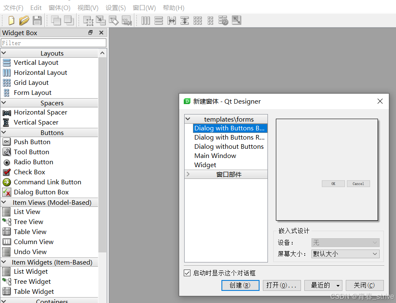This screenshot has width=396, height=303.
Task: Collapse the templates\forms tree group
Action: [188, 119]
